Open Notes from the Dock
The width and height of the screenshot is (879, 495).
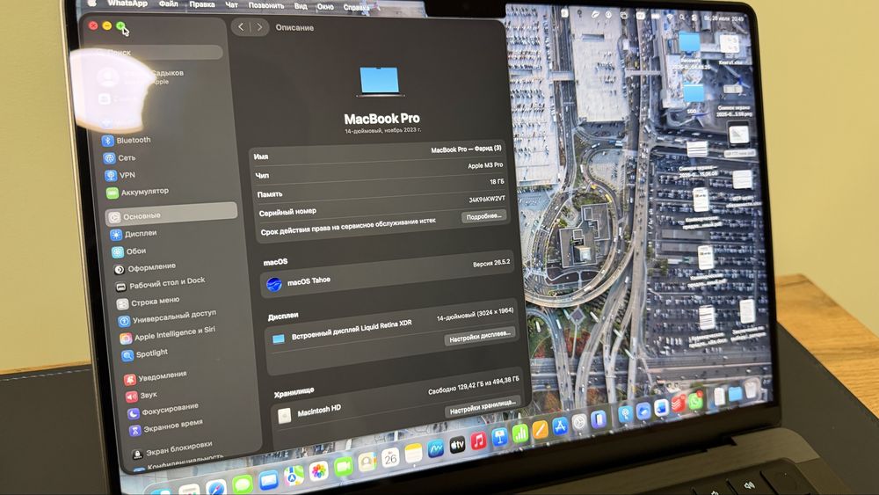click(x=414, y=453)
